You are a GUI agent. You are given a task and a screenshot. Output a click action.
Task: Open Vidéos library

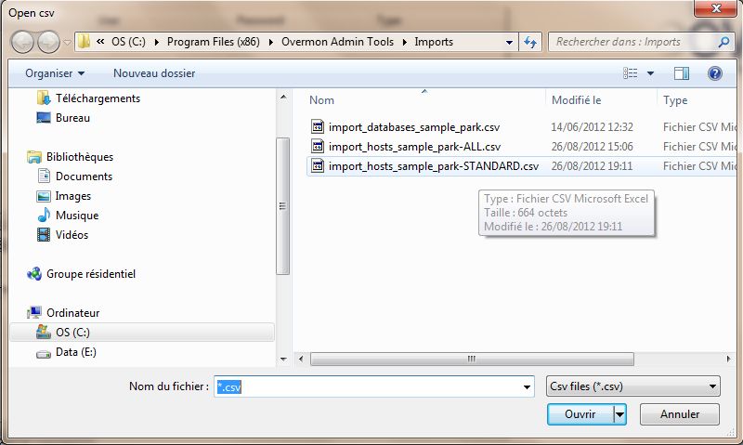(72, 235)
